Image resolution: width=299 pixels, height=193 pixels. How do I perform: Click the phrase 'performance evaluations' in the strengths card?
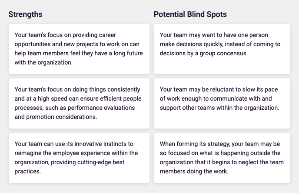pos(101,108)
